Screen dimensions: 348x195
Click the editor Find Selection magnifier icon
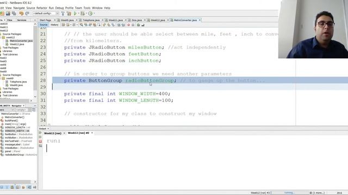coord(81,25)
